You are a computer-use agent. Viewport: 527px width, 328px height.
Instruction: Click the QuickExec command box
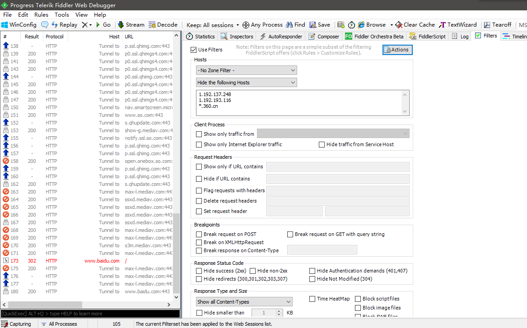coord(90,314)
